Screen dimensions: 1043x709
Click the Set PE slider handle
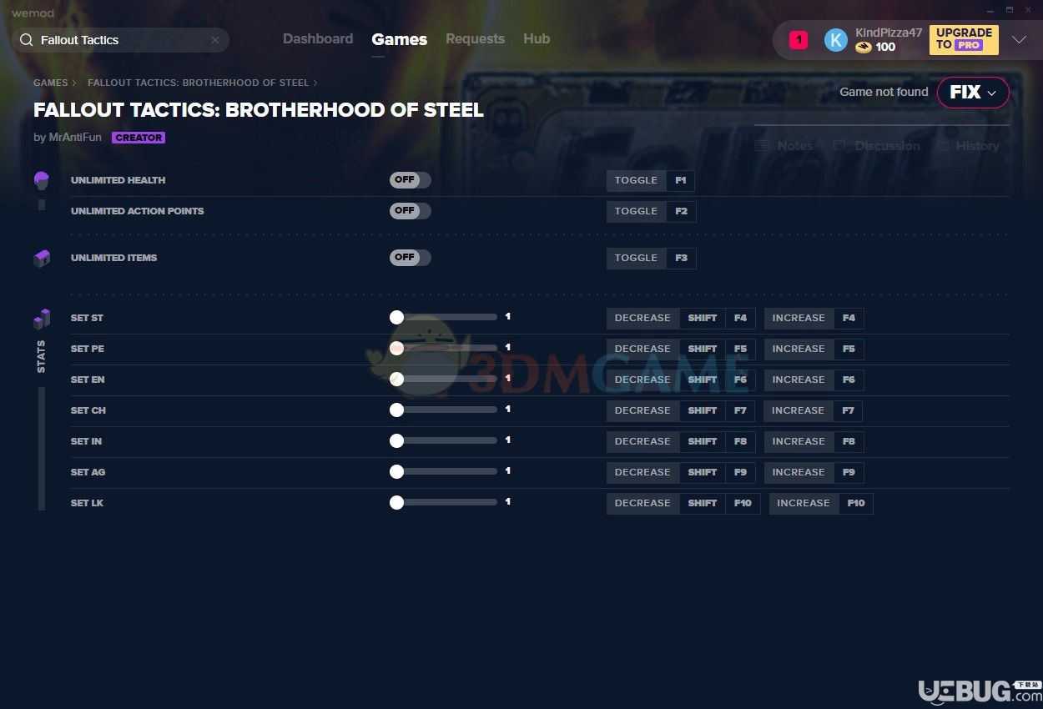tap(396, 349)
